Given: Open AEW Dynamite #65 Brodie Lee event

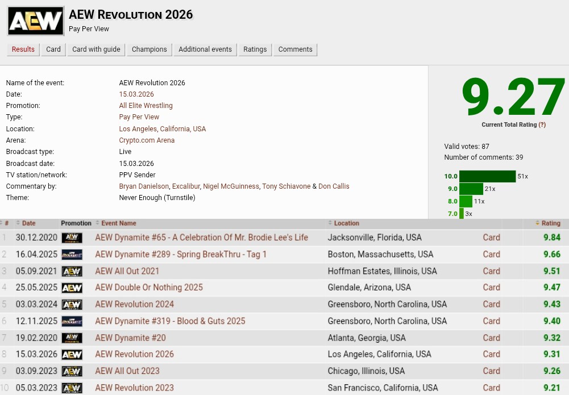Looking at the screenshot, I should [201, 238].
